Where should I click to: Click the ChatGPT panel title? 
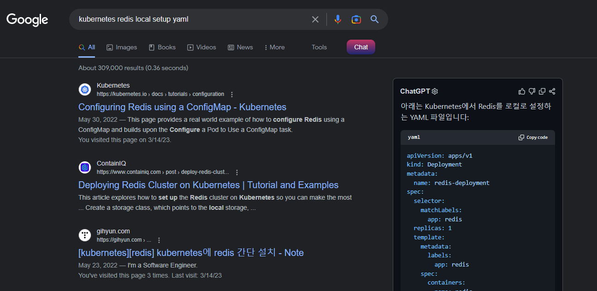tap(415, 91)
